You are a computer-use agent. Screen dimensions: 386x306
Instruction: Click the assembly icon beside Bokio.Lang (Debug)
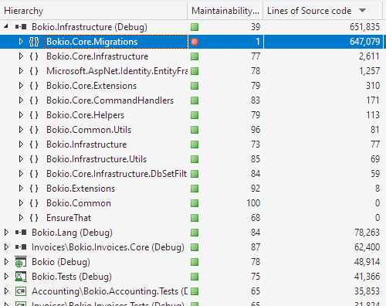[21, 233]
